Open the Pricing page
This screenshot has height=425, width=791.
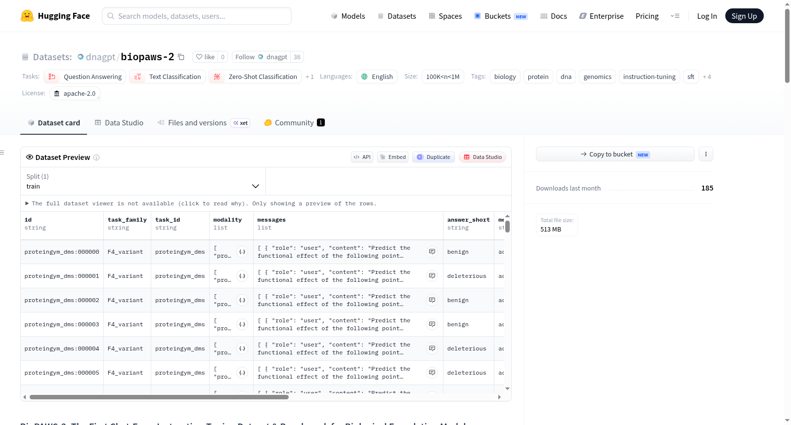647,16
